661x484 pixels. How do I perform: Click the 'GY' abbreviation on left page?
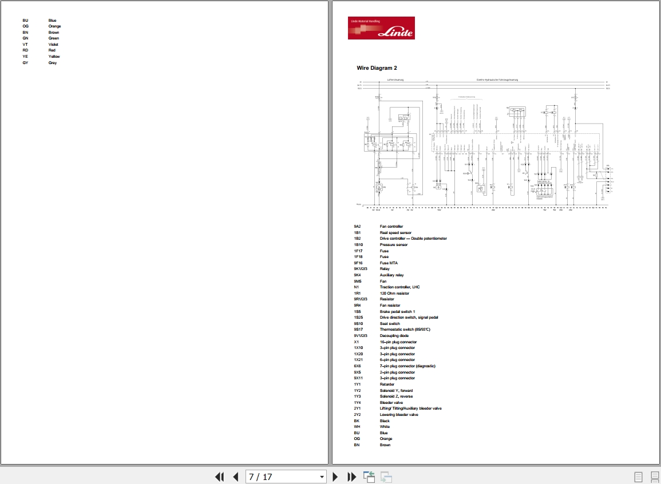[25, 63]
